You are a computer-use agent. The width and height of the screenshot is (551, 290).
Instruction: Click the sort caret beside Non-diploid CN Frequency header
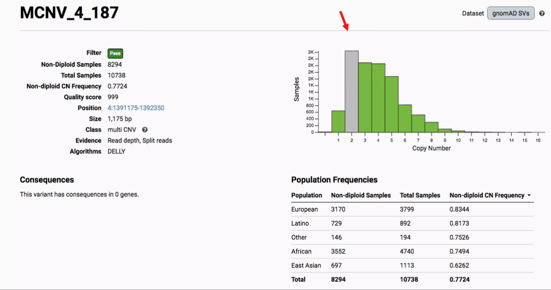[529, 196]
